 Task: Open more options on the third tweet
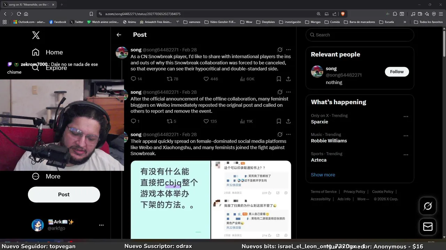tap(288, 134)
